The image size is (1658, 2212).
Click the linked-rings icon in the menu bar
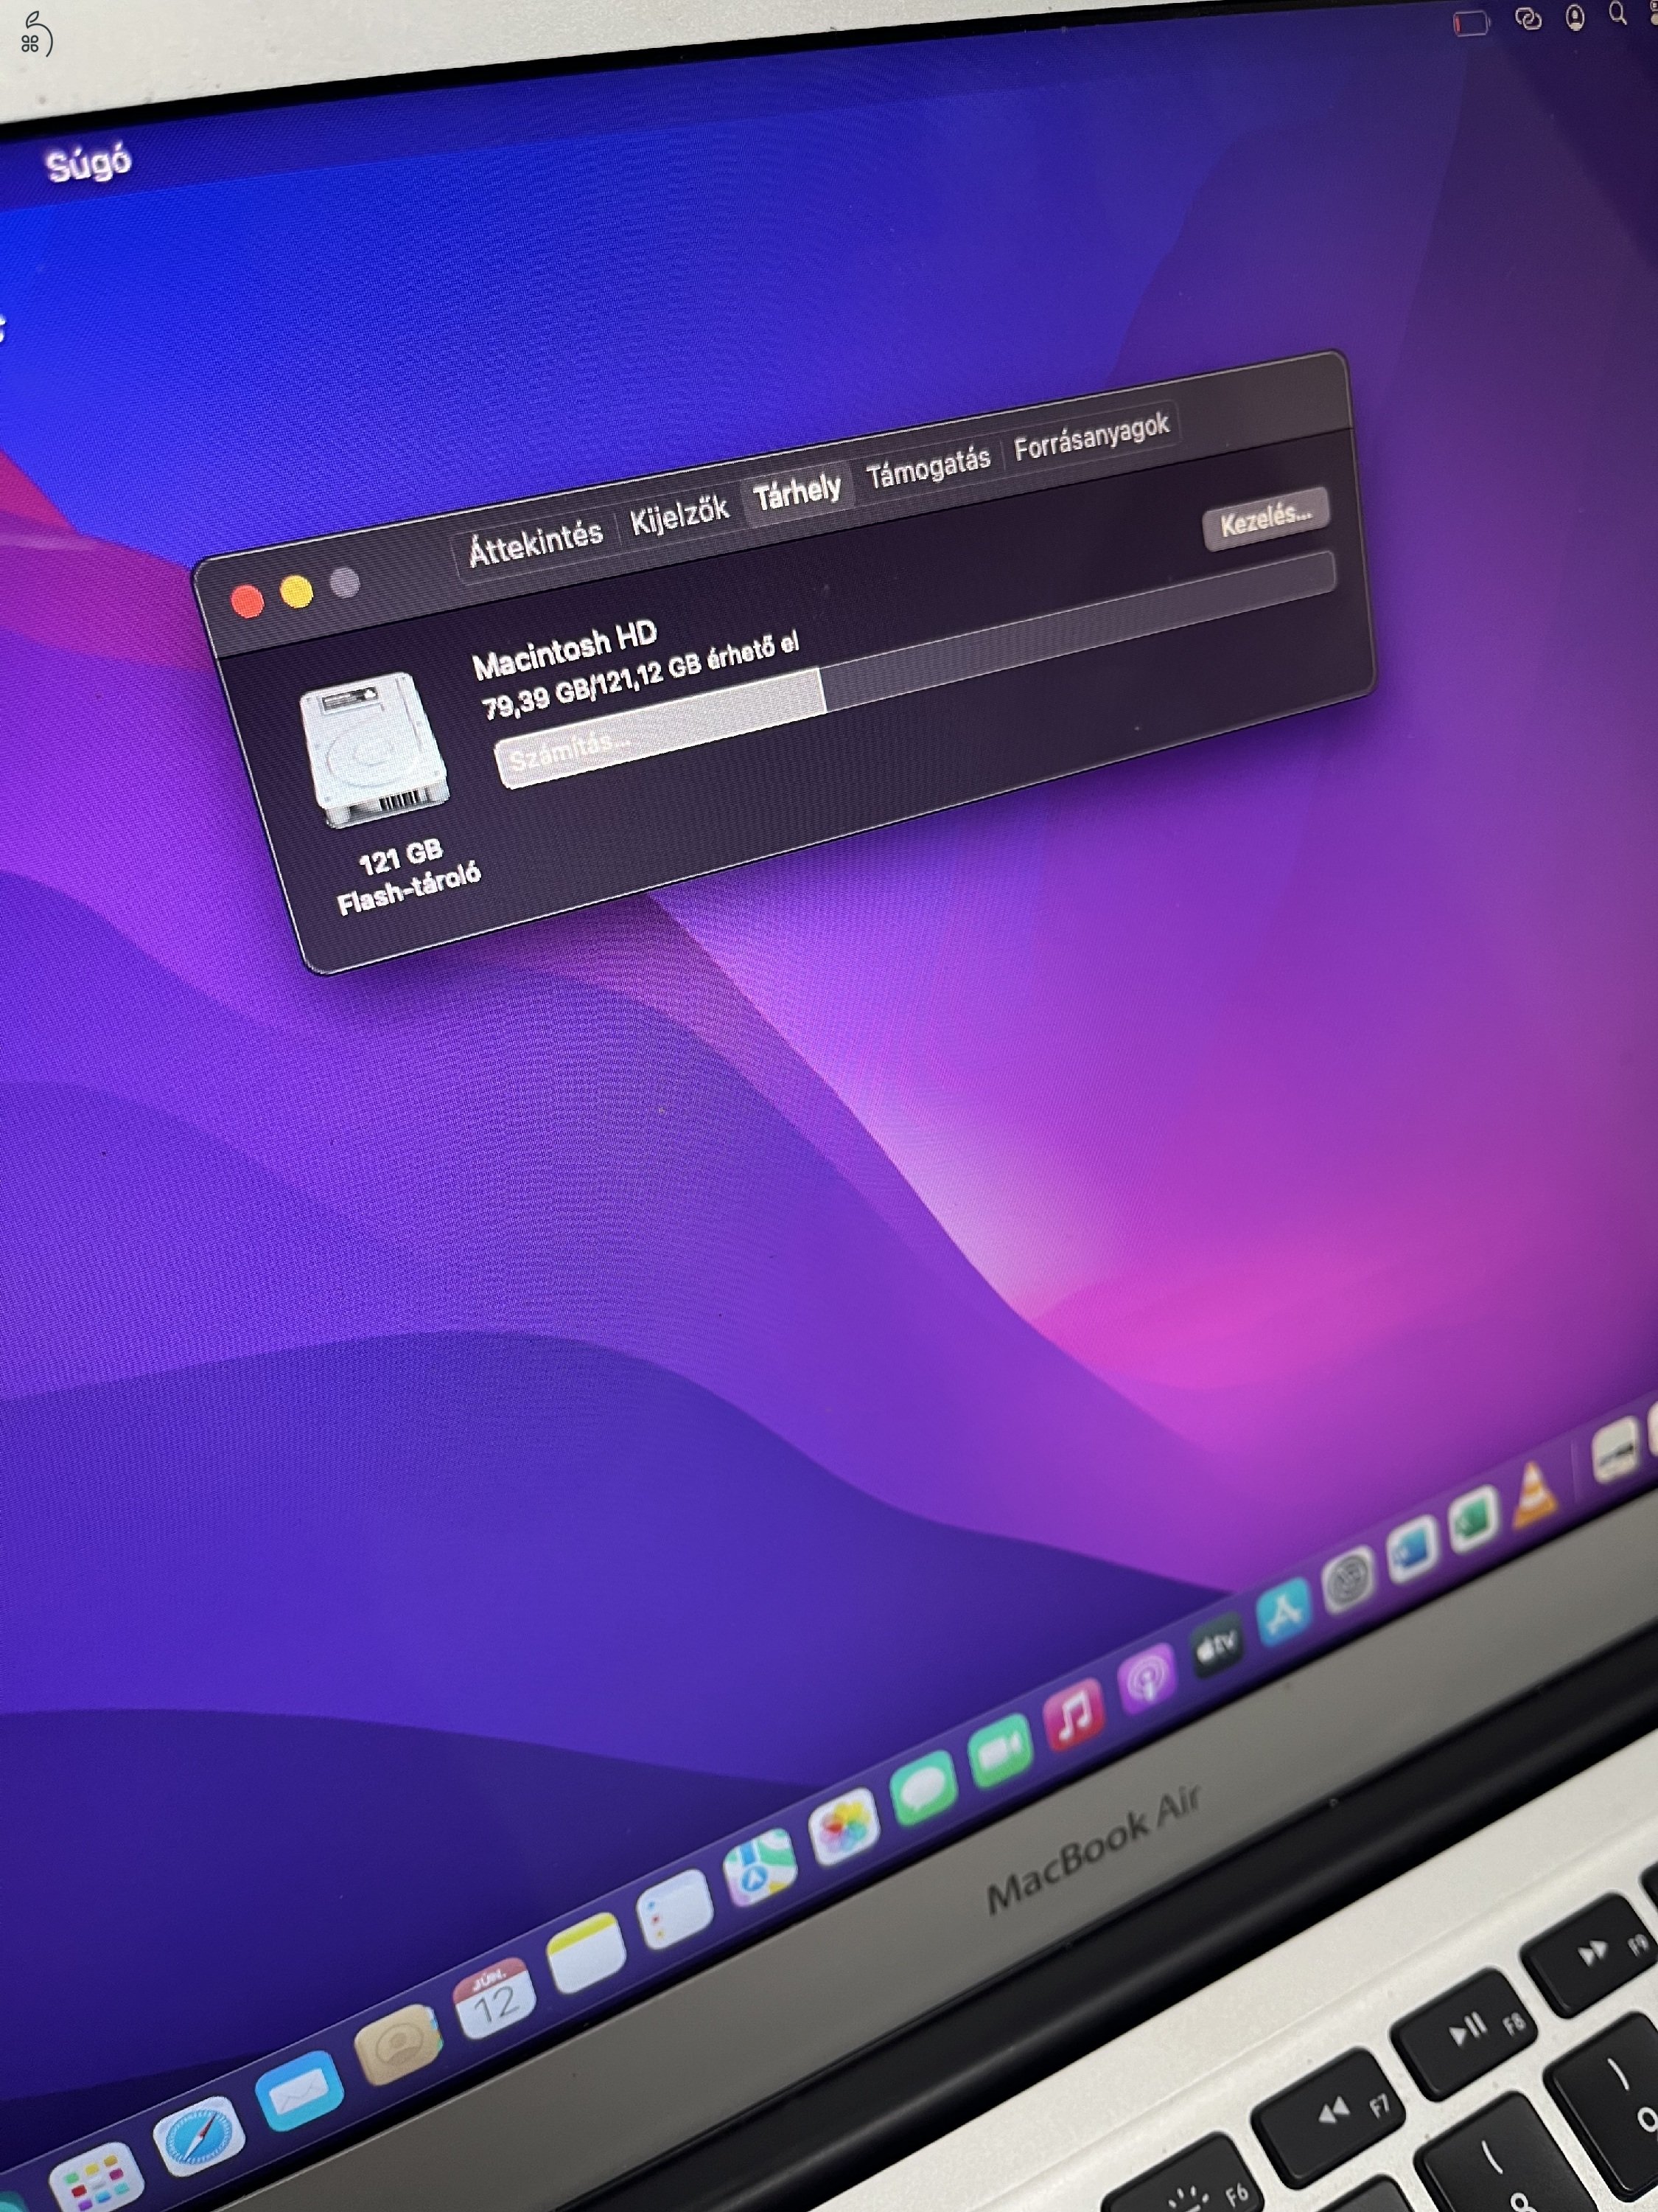coord(1528,18)
